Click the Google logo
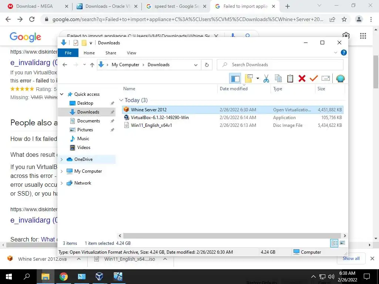Image resolution: width=379 pixels, height=284 pixels. [26, 37]
